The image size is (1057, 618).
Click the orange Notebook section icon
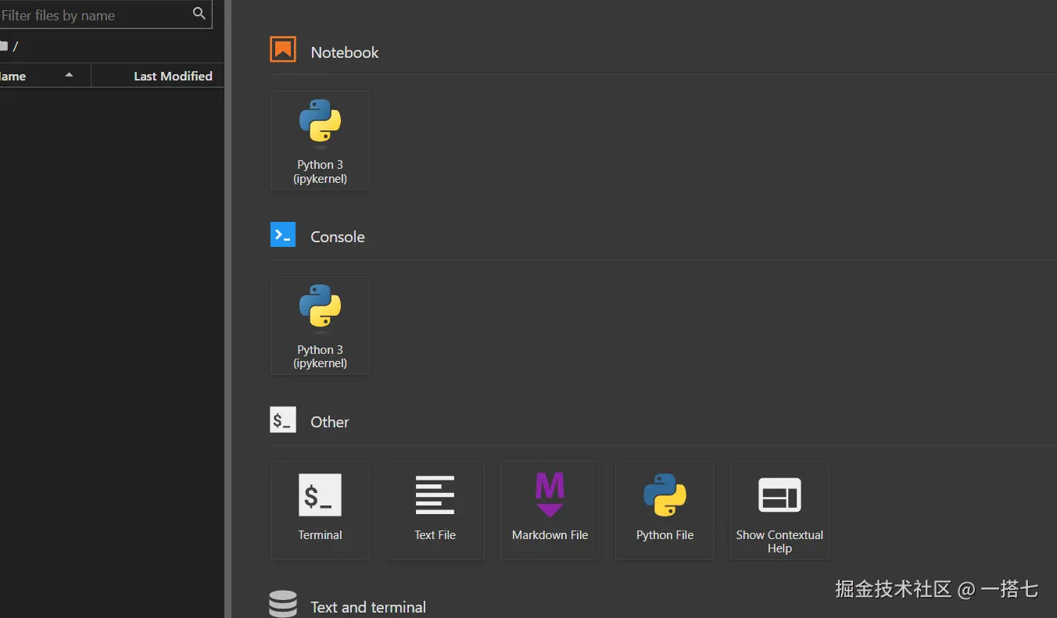[x=283, y=49]
